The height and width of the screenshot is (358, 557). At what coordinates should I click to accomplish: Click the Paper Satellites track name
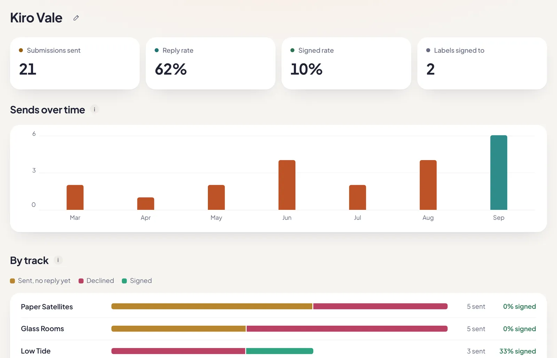(x=47, y=307)
